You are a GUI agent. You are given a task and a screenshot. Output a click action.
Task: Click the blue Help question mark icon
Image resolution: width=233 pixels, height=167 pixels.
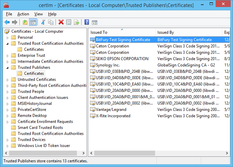click(87, 22)
